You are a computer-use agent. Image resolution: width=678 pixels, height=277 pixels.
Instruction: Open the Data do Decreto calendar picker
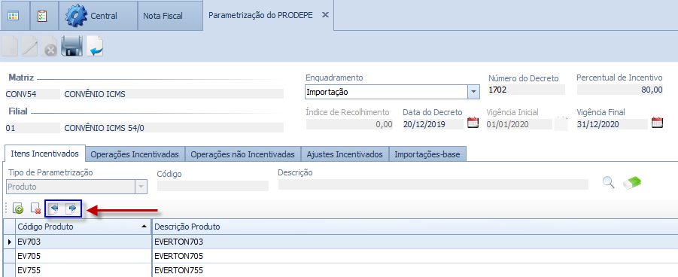pos(473,122)
